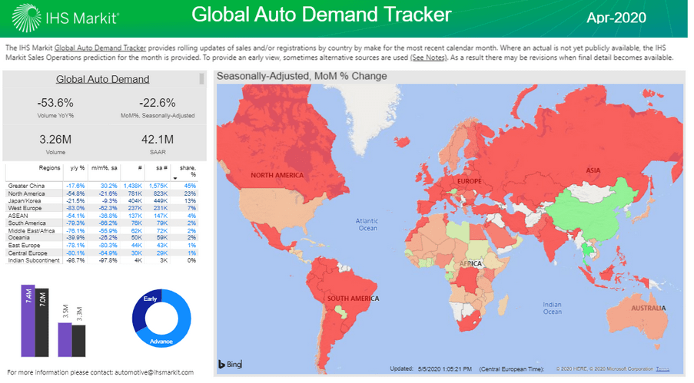Toggle the sort arrow under share, %
Screen dimensions: 694x383
[x=175, y=178]
